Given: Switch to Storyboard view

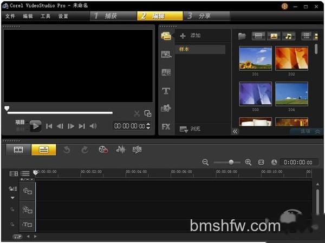Looking at the screenshot, I should coord(18,150).
